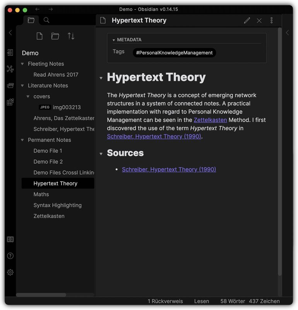This screenshot has height=310, width=298.
Task: Open another vault icon
Action: pos(10,239)
